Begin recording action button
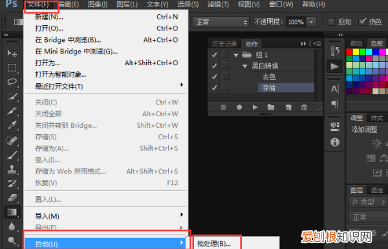The height and width of the screenshot is (249, 388). [239, 107]
